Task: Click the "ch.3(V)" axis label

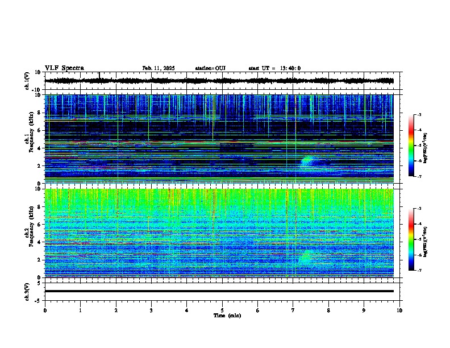Action: click(27, 292)
